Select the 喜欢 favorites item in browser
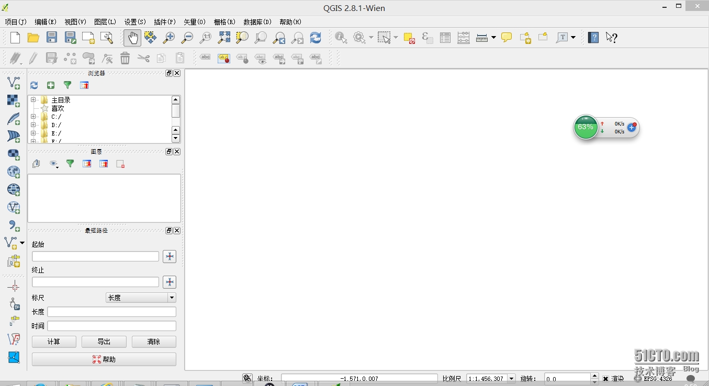Screen dimensions: 709x386 58,108
